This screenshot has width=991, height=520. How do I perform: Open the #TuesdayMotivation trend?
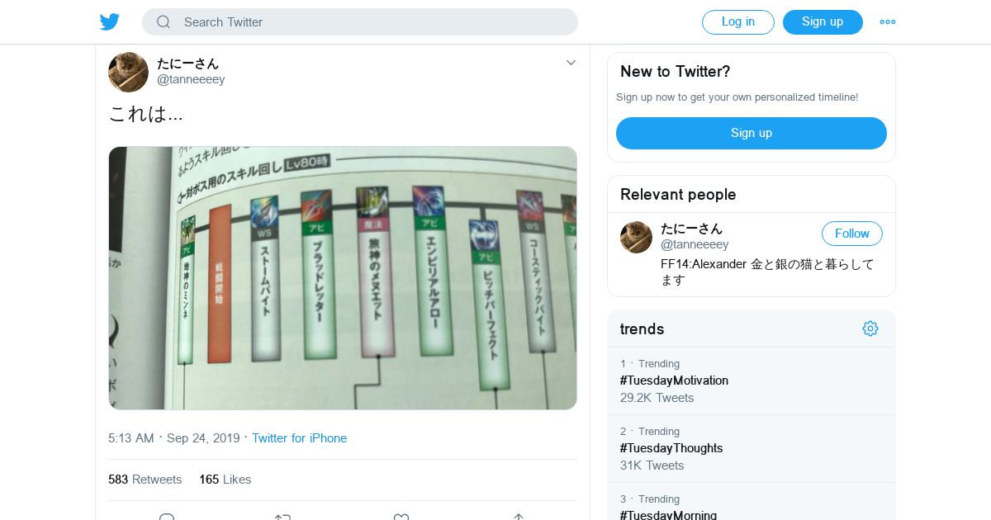[674, 381]
